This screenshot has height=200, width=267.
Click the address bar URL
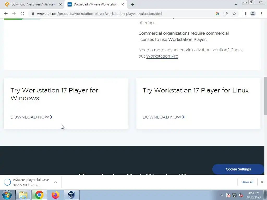point(99,14)
